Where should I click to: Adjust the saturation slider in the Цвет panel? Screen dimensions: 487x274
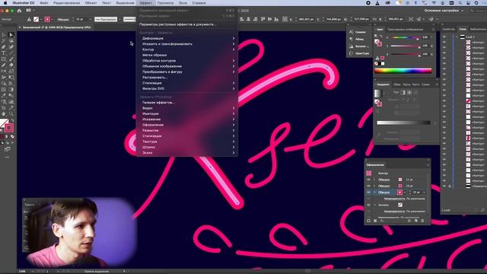click(404, 46)
